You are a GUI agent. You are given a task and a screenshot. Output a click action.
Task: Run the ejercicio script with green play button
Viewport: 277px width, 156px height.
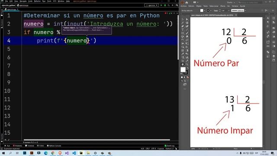tap(161, 5)
